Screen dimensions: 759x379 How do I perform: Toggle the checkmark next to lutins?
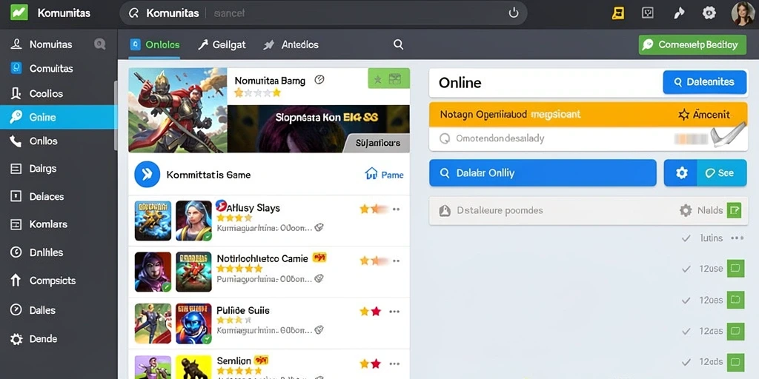coord(686,238)
